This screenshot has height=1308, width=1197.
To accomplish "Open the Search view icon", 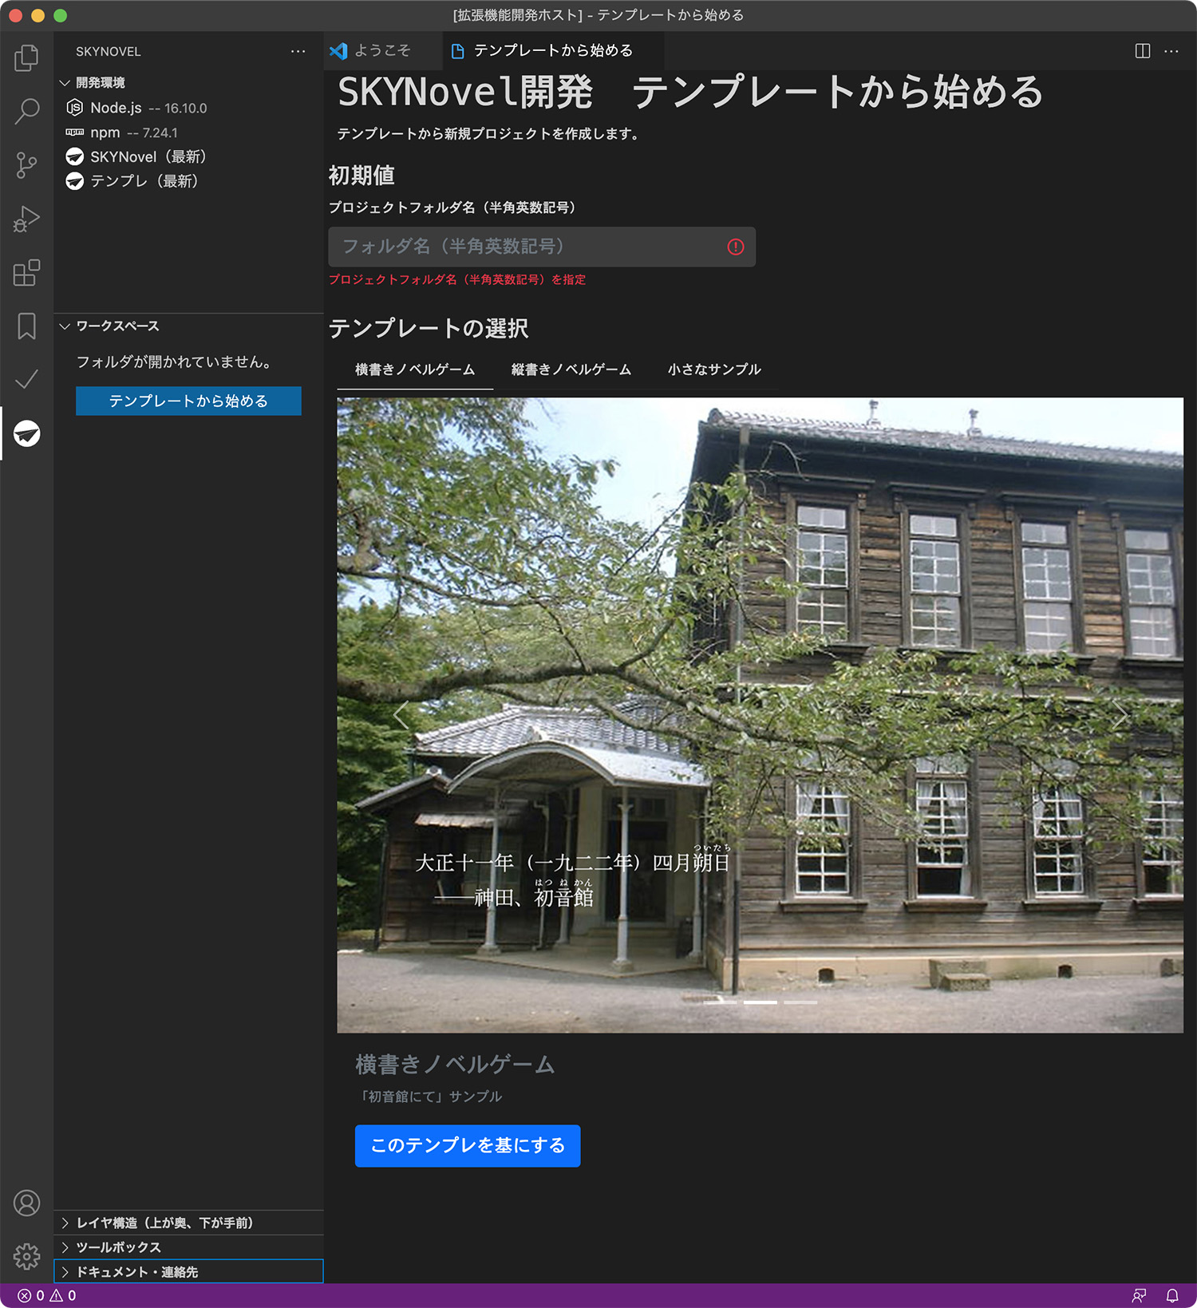I will (26, 111).
